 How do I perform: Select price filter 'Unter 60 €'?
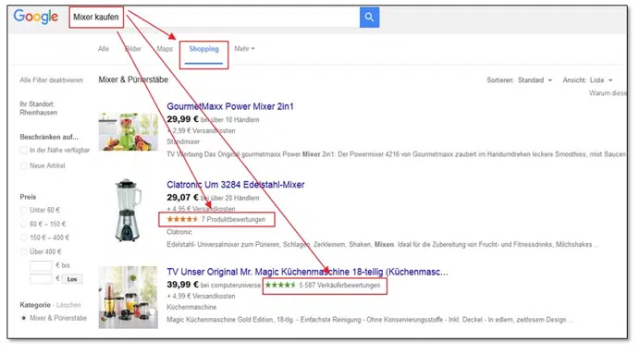click(x=24, y=210)
